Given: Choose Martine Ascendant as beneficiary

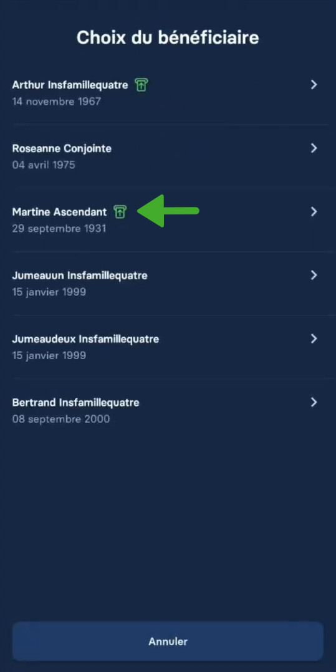Looking at the screenshot, I should tap(168, 220).
